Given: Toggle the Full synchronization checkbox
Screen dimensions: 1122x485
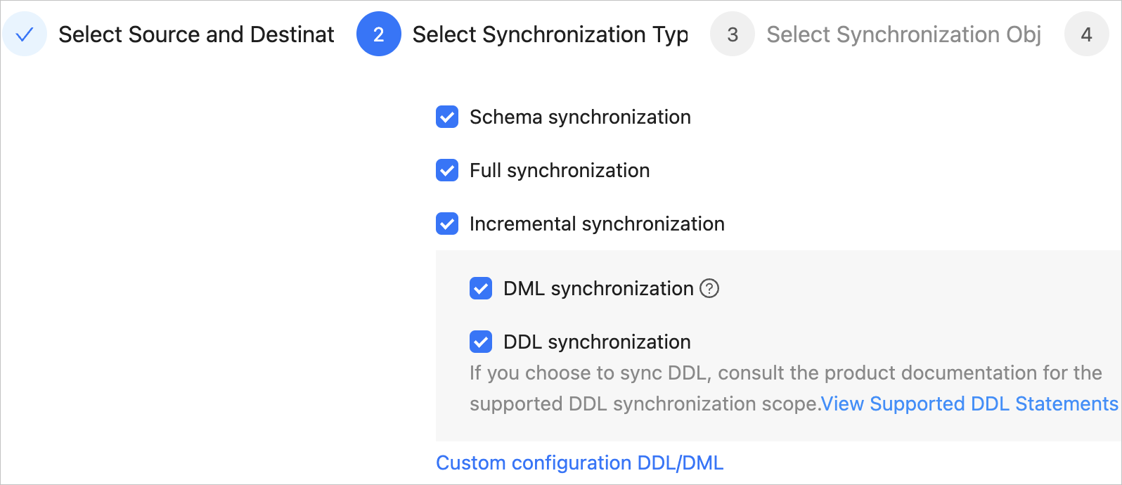Looking at the screenshot, I should click(447, 170).
